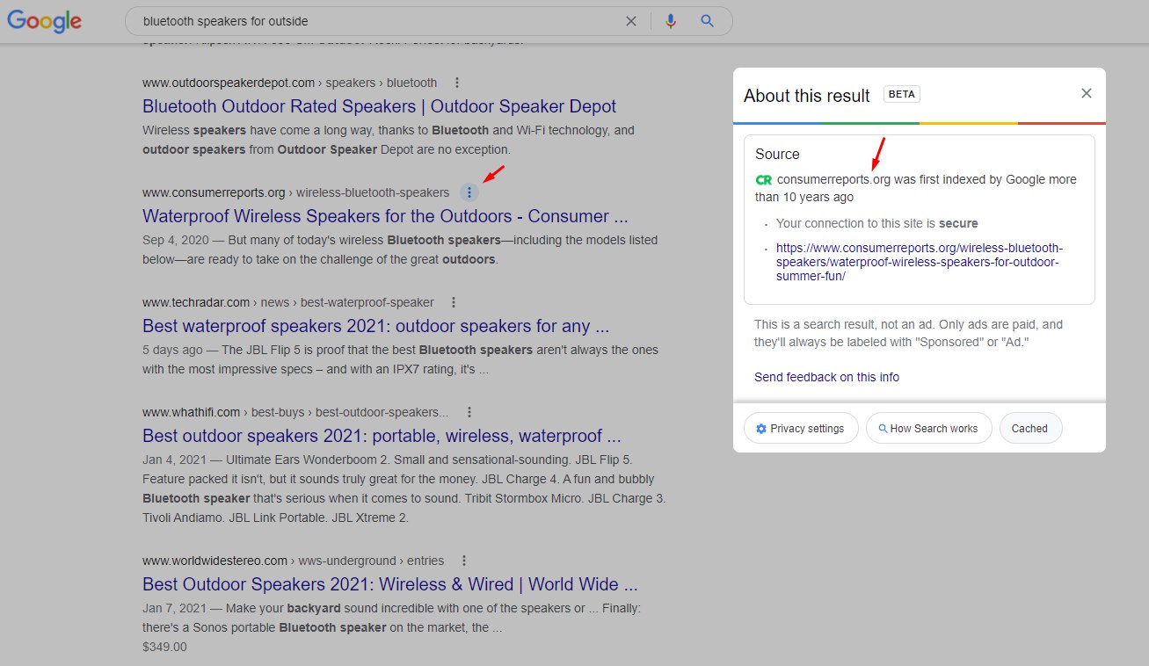Open Bluetooth Outdoor Rated Speakers result
Screen dimensions: 1149x666
pos(379,106)
